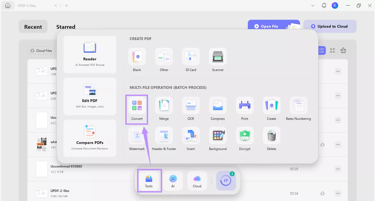Open more options for Unconfirmed 959880
375x201 pixels.
(x=338, y=169)
